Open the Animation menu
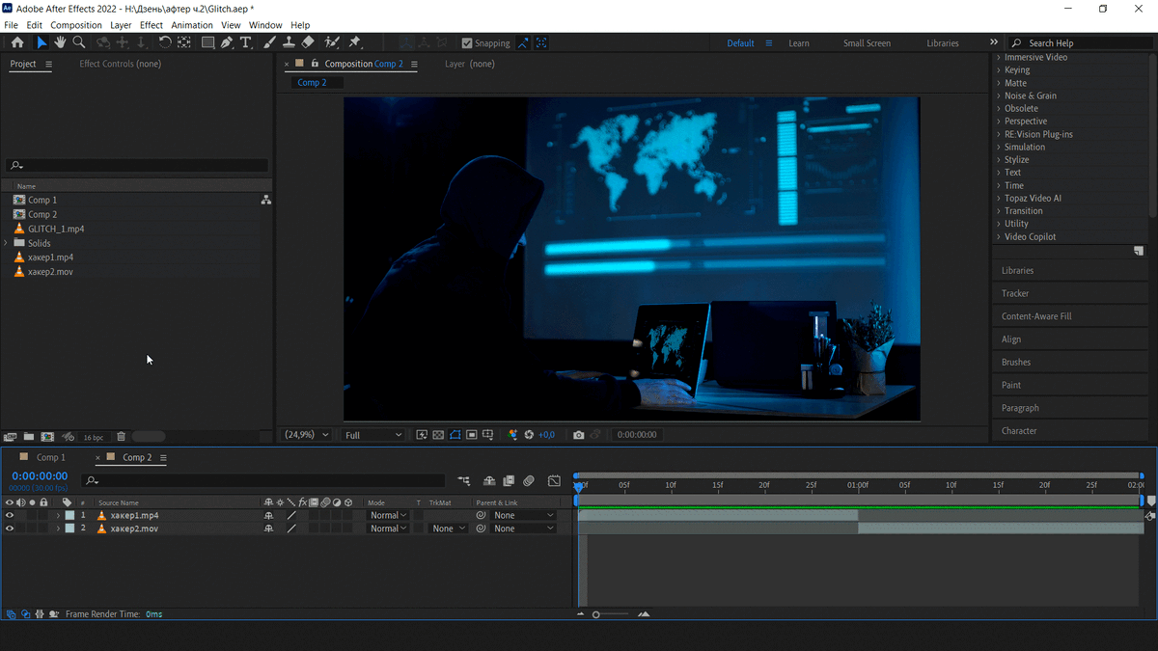 [x=192, y=25]
